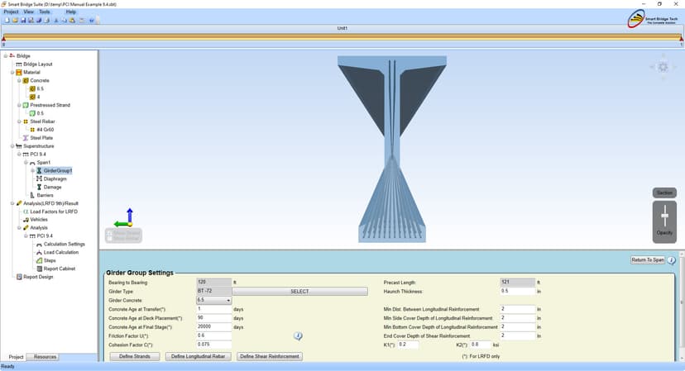
Task: Click the Prestressed Strand green icon
Action: (26, 105)
